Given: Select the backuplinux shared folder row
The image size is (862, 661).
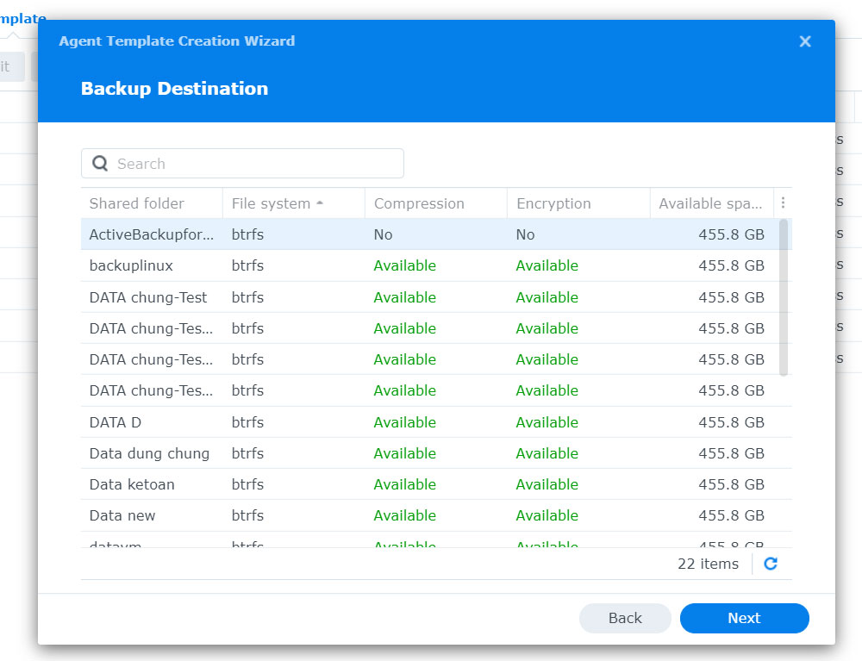Looking at the screenshot, I should (x=430, y=266).
